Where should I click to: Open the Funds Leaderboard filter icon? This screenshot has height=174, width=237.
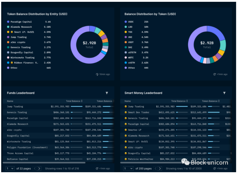click(x=107, y=93)
